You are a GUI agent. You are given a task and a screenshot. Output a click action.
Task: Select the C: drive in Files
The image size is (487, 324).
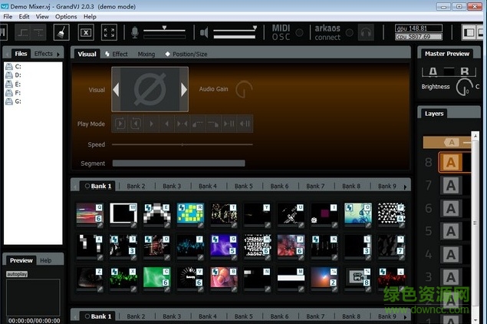(x=17, y=68)
